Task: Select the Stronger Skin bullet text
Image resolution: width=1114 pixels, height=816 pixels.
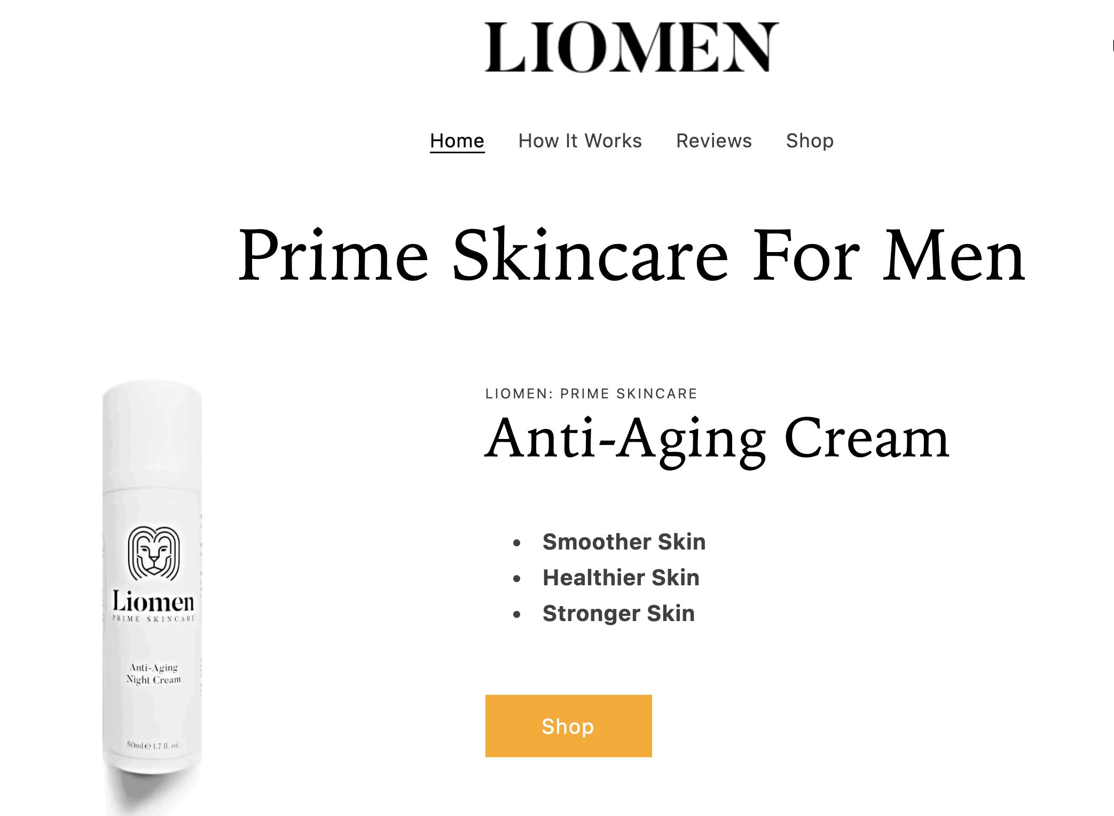Action: point(618,614)
